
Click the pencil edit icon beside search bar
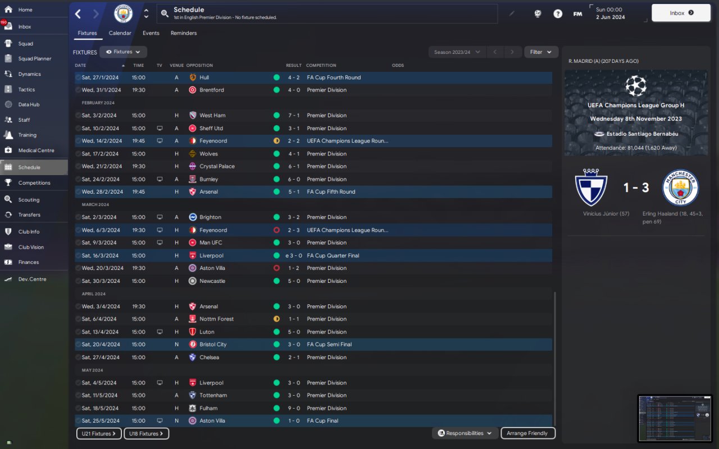pyautogui.click(x=512, y=13)
